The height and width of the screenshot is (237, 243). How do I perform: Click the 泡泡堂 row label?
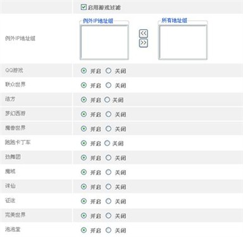point(13,229)
